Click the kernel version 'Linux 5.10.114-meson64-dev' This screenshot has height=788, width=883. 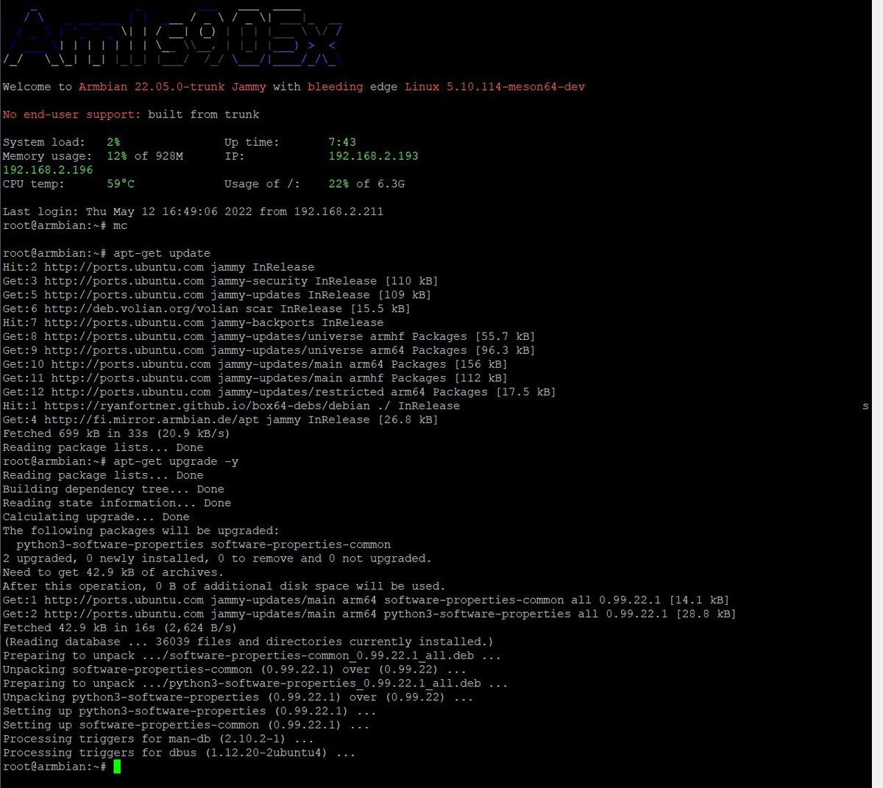point(495,87)
